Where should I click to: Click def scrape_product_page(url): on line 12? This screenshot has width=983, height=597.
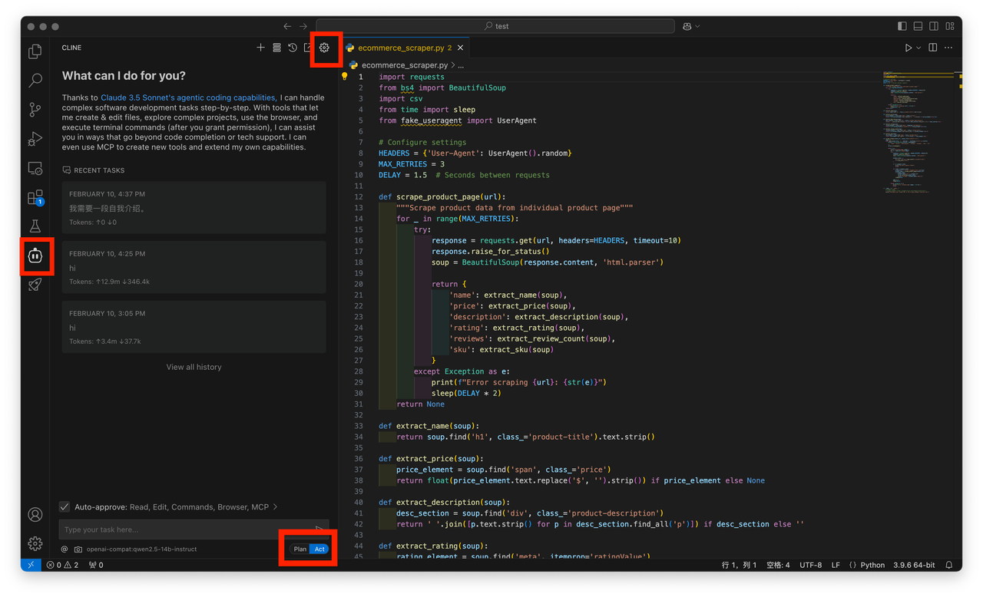[442, 196]
